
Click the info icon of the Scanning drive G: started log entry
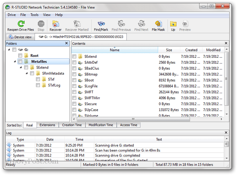pyautogui.click(x=9, y=145)
